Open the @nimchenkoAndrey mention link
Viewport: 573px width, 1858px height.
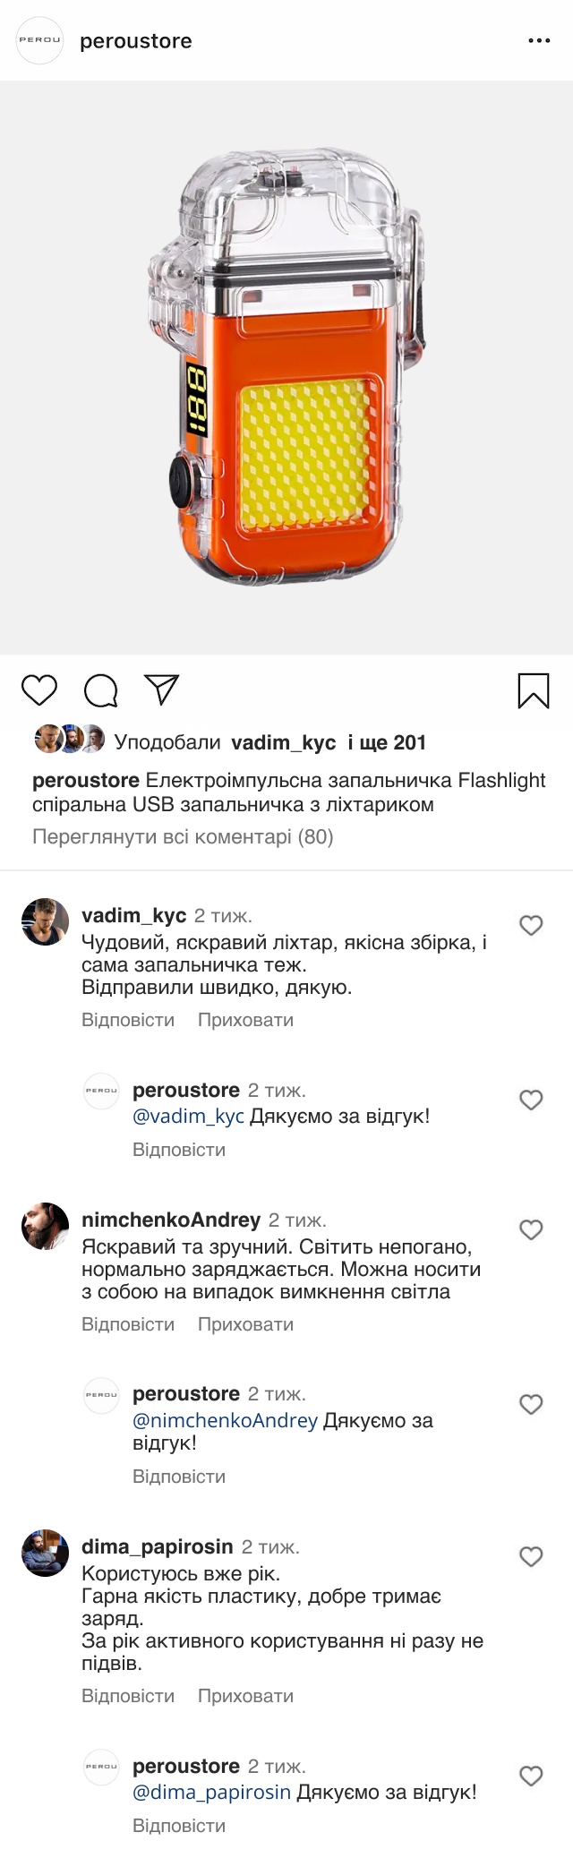click(225, 1420)
